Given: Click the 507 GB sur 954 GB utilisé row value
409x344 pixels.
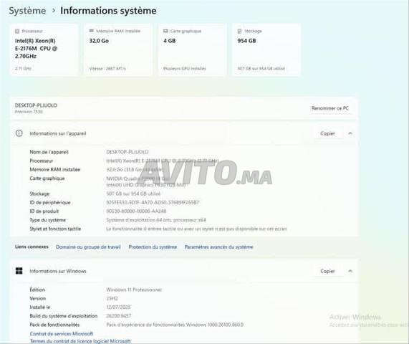Looking at the screenshot, I should 133,193.
